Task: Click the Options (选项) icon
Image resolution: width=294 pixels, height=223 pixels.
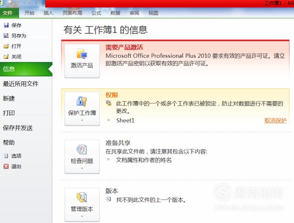Action: [x=6, y=156]
